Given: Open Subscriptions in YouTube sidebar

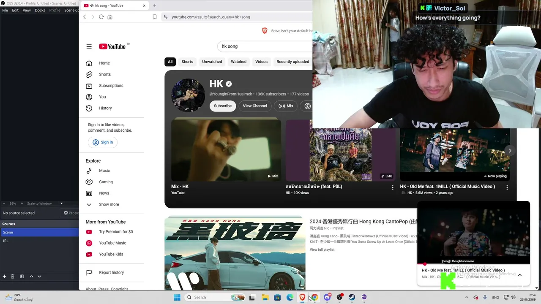Looking at the screenshot, I should pos(111,86).
